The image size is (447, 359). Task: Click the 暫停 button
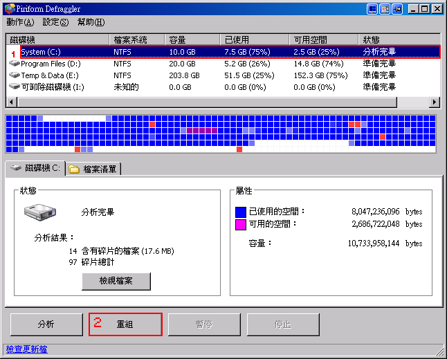(x=204, y=324)
